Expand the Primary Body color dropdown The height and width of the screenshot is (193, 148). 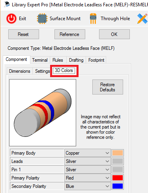(x=88, y=153)
